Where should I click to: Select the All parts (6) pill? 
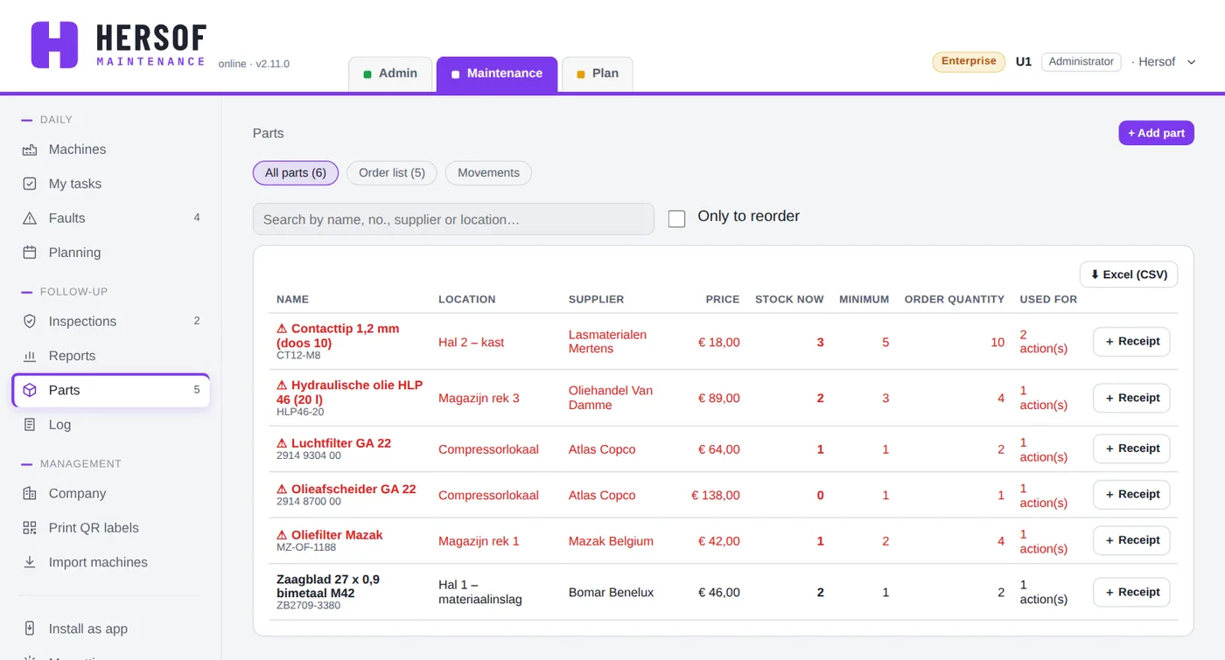[x=296, y=173]
